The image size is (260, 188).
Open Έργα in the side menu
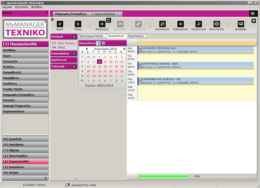click(25, 56)
